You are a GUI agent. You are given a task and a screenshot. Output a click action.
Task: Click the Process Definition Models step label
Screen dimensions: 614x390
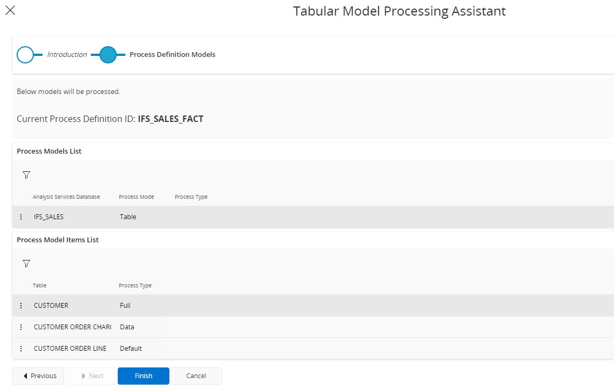172,54
